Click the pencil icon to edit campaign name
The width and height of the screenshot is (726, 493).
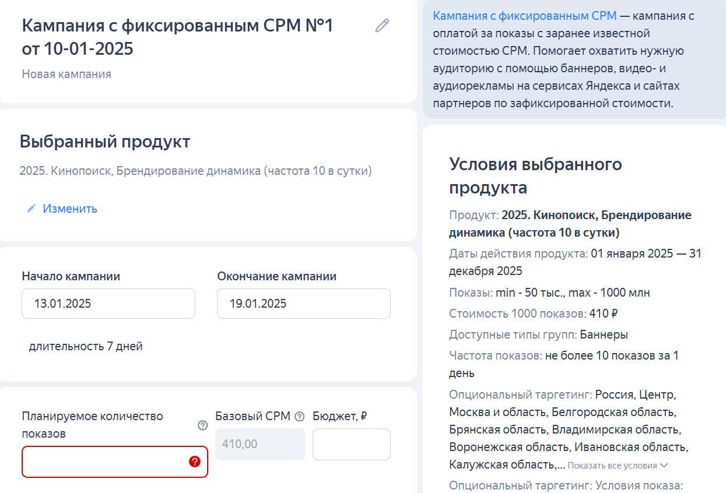pos(382,26)
